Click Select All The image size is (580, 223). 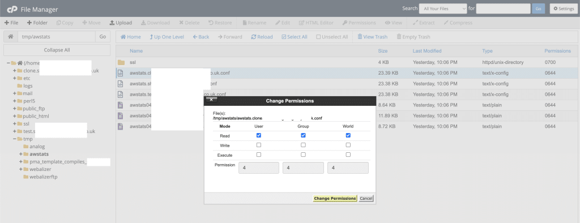point(295,37)
